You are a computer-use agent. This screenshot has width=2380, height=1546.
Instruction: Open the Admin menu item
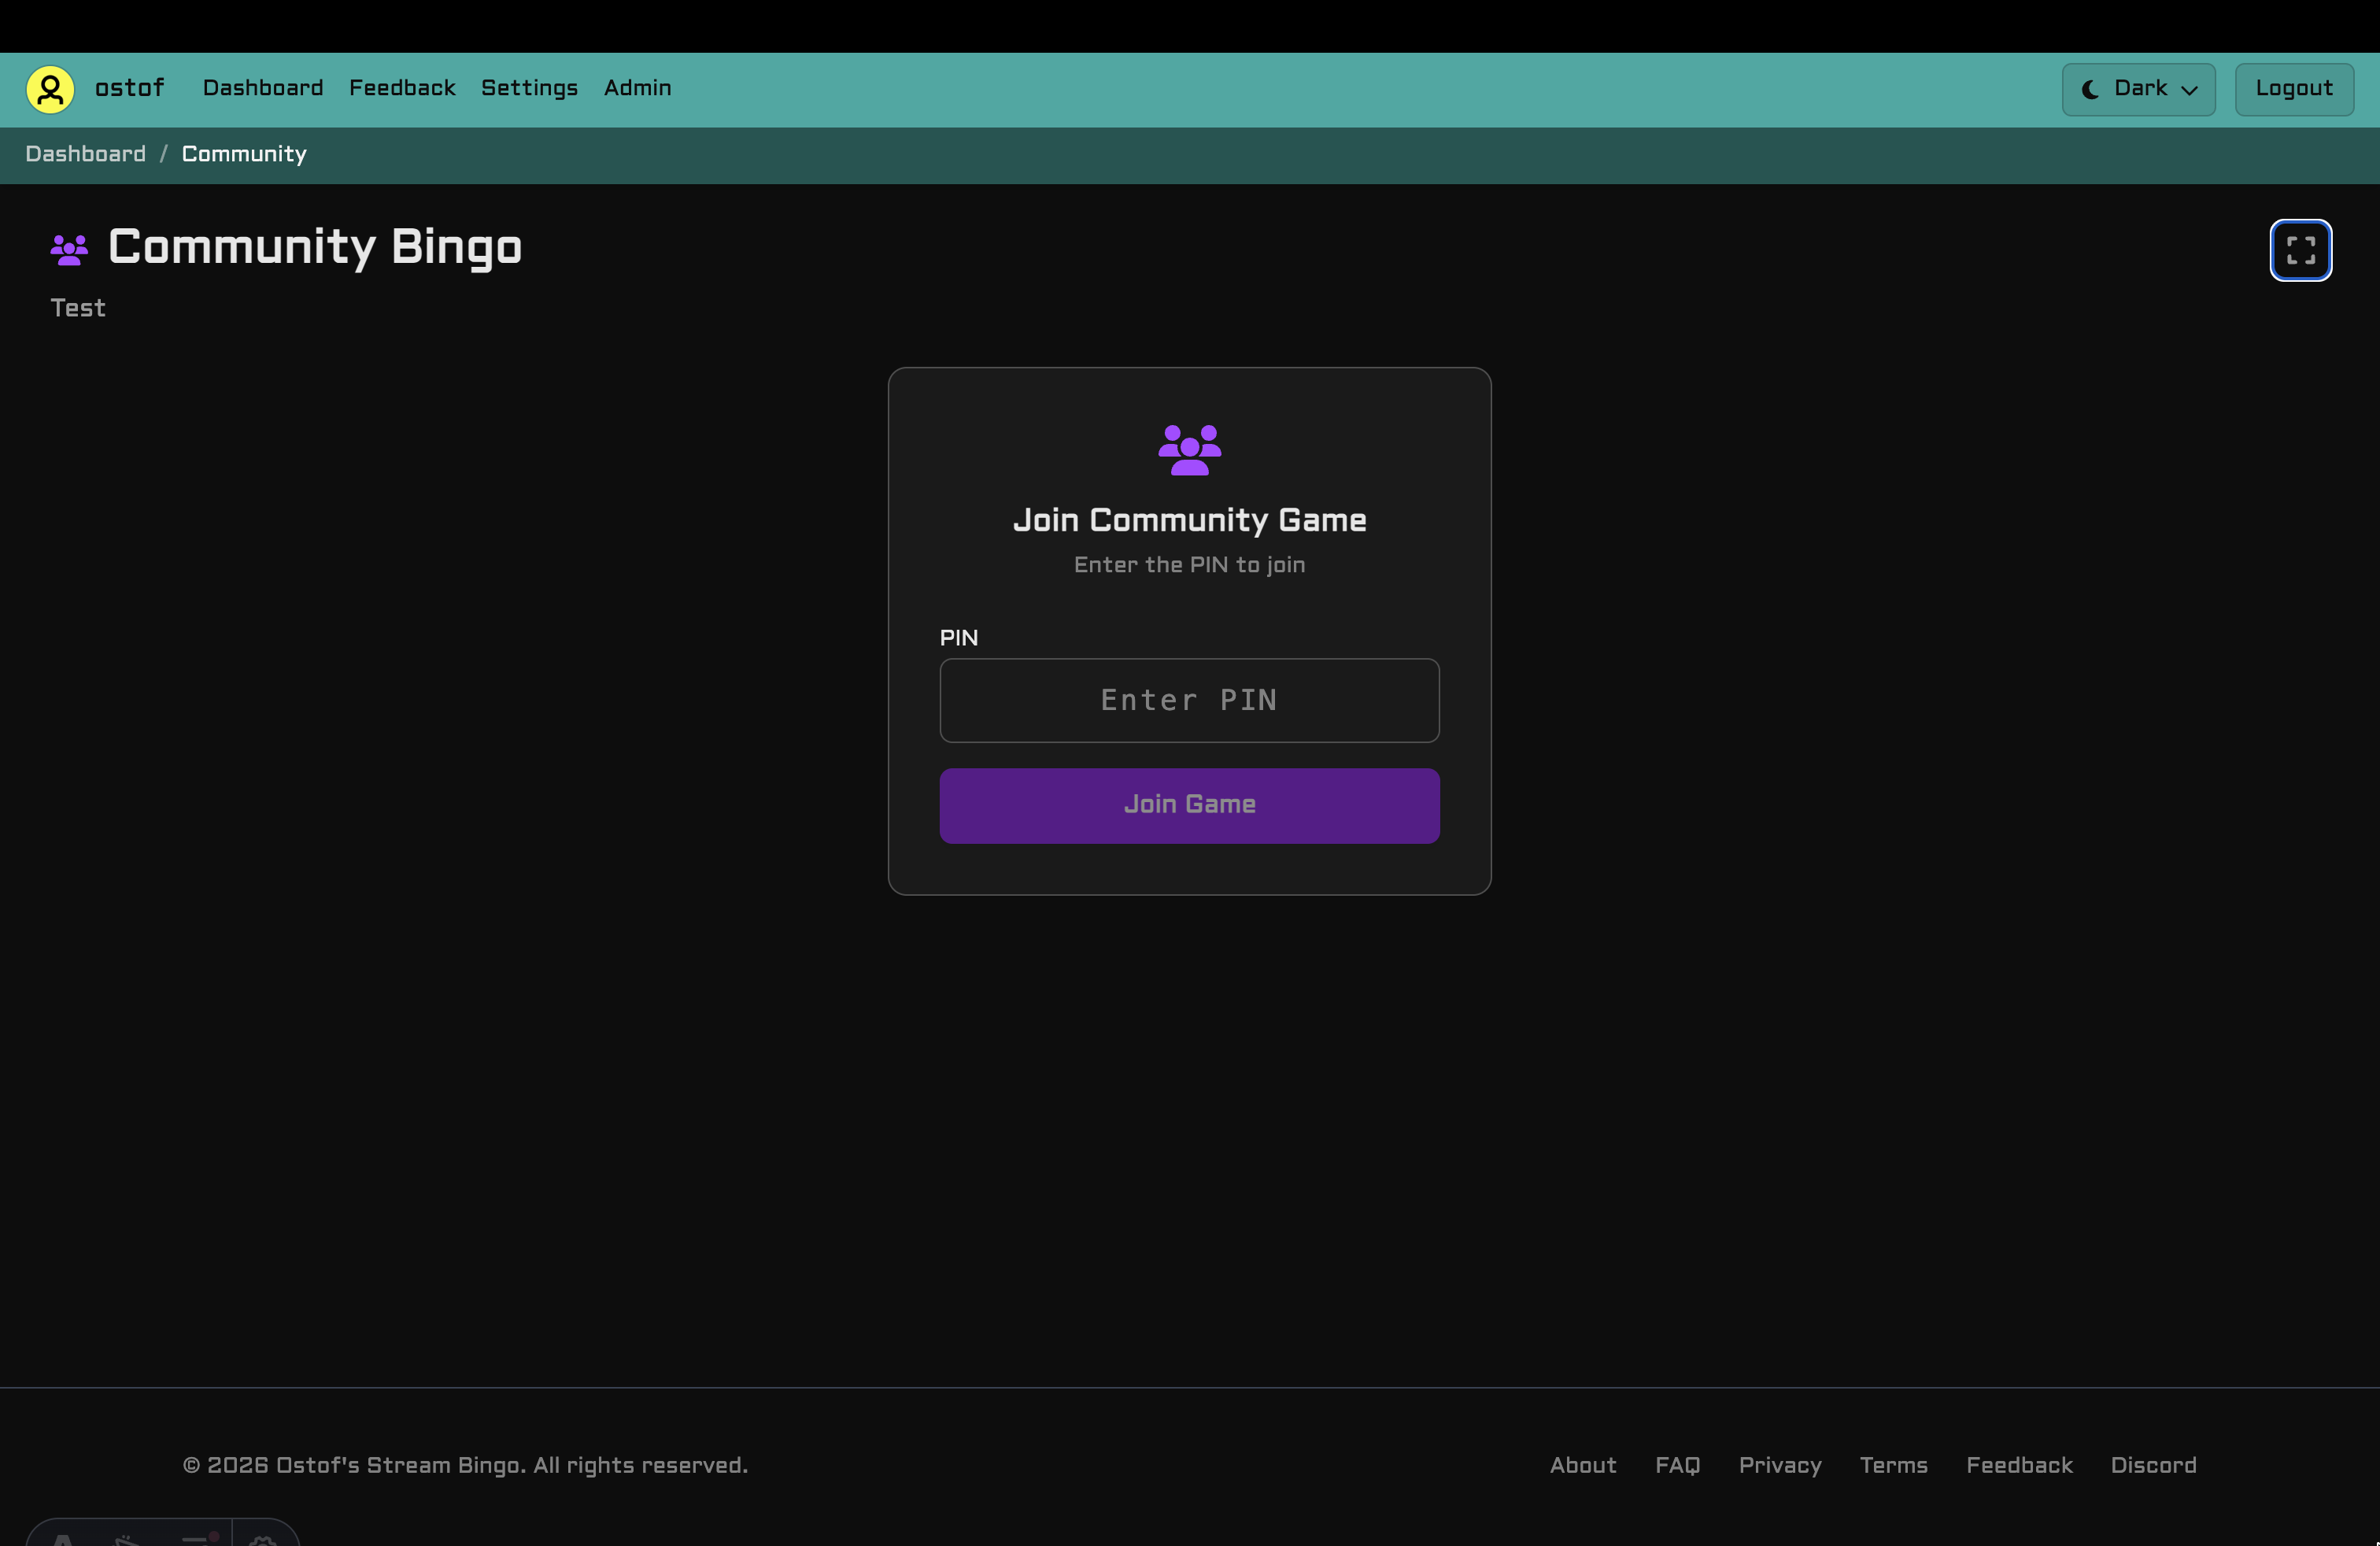pos(637,89)
